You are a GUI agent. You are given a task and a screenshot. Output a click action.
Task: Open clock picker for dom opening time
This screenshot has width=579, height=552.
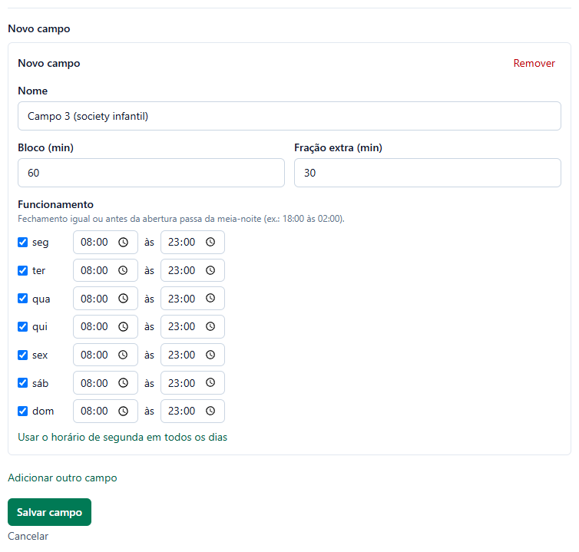(123, 412)
